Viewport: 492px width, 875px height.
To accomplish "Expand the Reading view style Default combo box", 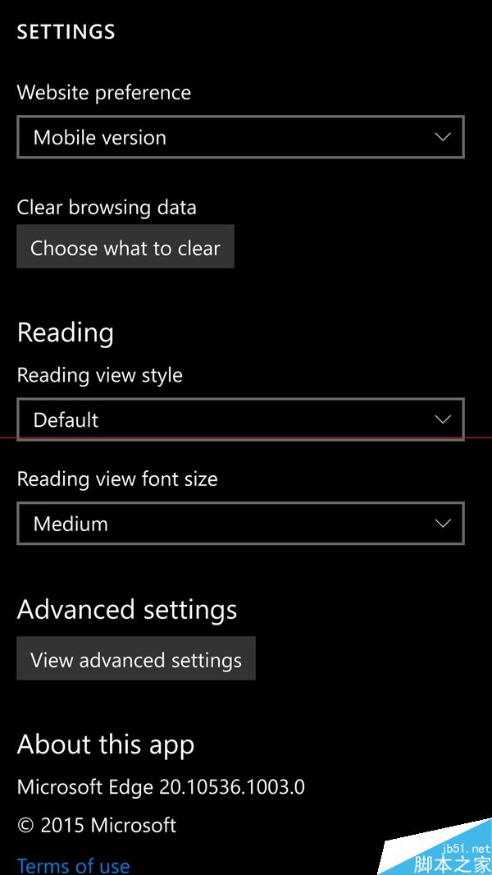I will click(x=240, y=419).
